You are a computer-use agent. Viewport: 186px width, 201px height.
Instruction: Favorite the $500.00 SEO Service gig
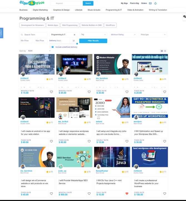click(x=89, y=193)
